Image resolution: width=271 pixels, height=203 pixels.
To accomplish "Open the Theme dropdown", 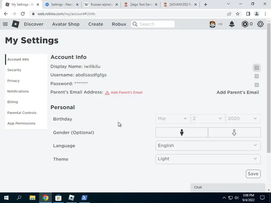I will pyautogui.click(x=208, y=159).
